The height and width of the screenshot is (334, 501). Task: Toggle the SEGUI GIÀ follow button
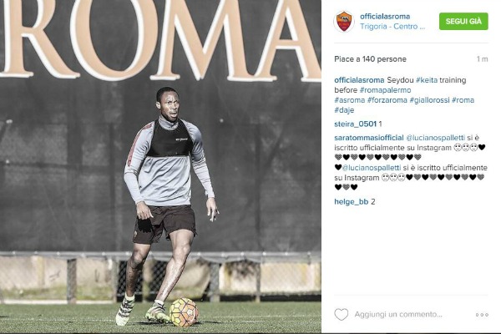tap(463, 22)
